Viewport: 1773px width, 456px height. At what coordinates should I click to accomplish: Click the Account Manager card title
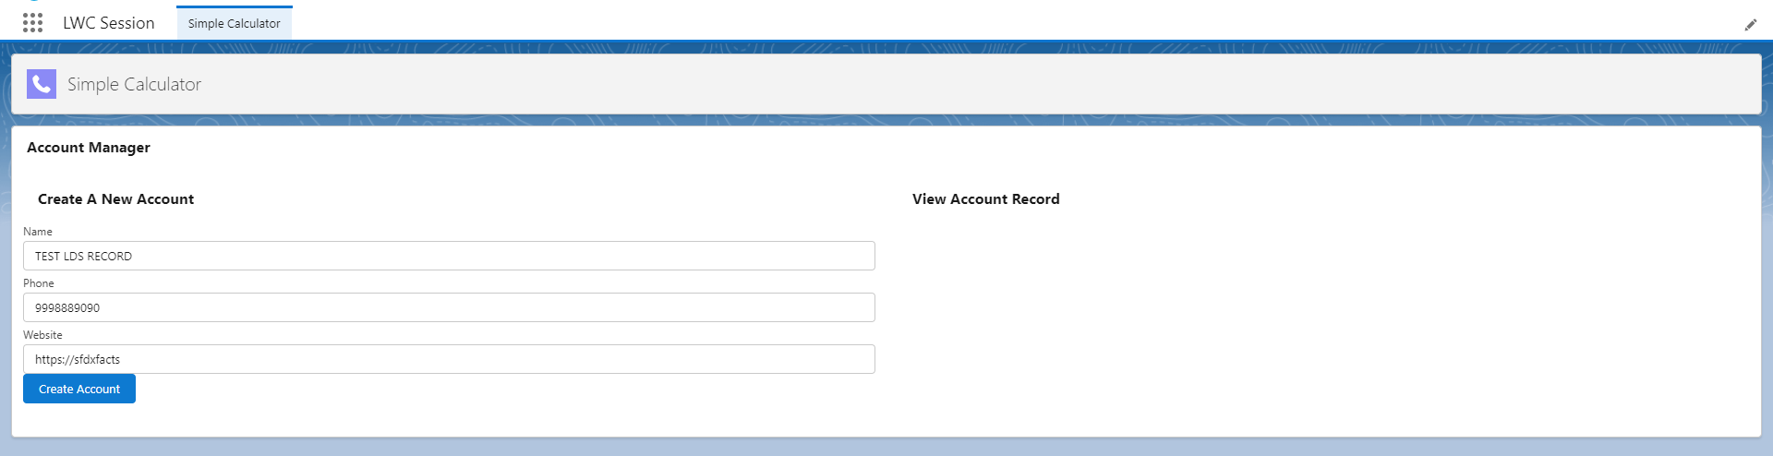click(89, 148)
